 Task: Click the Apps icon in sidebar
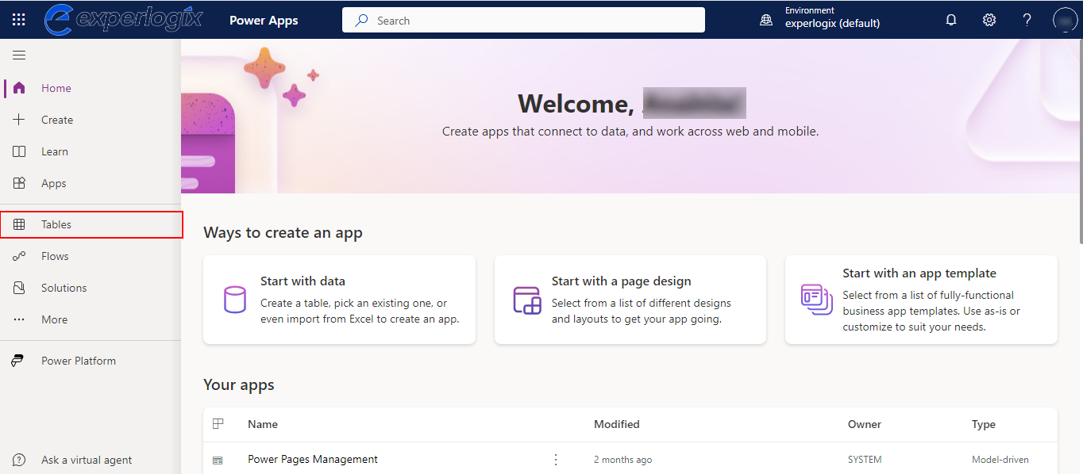[x=19, y=183]
